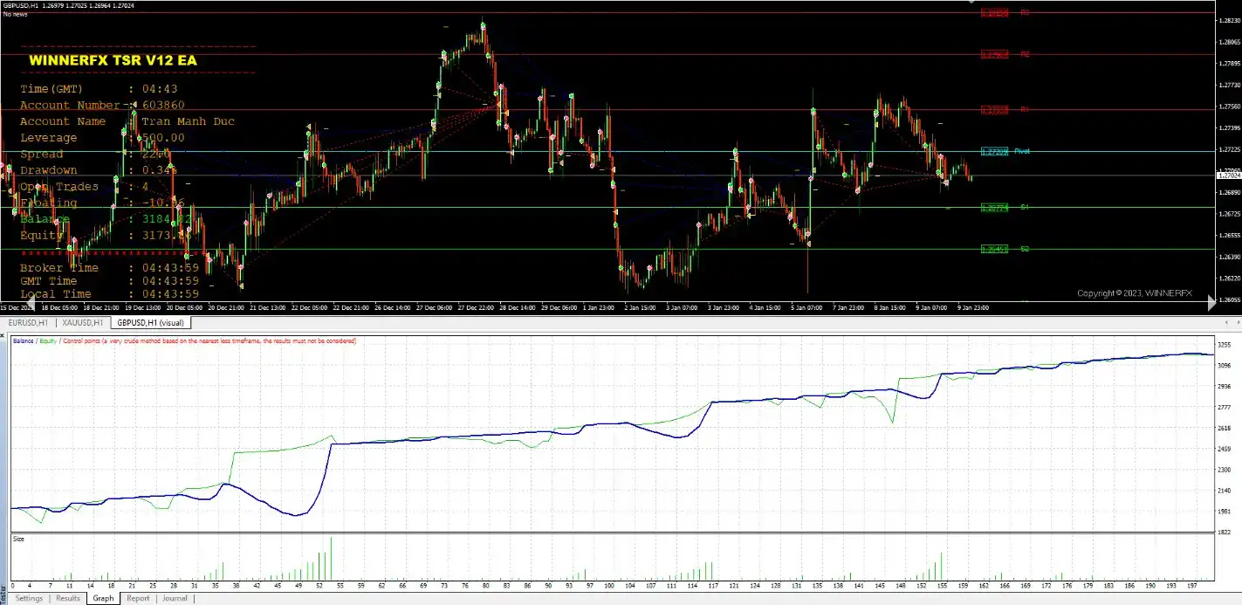Image resolution: width=1242 pixels, height=605 pixels.
Task: Select the R3 resistance level label
Action: [1025, 13]
